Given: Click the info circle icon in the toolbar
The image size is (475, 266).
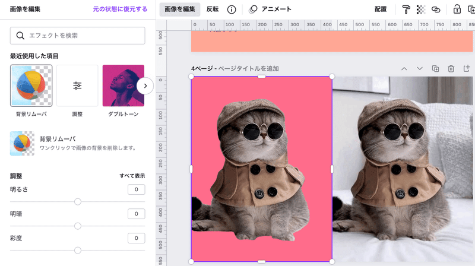Looking at the screenshot, I should (x=232, y=9).
